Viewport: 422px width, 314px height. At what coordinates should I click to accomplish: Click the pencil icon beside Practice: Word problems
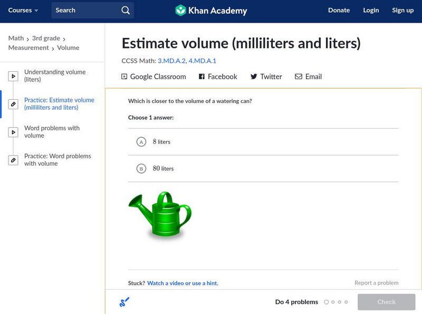point(13,159)
